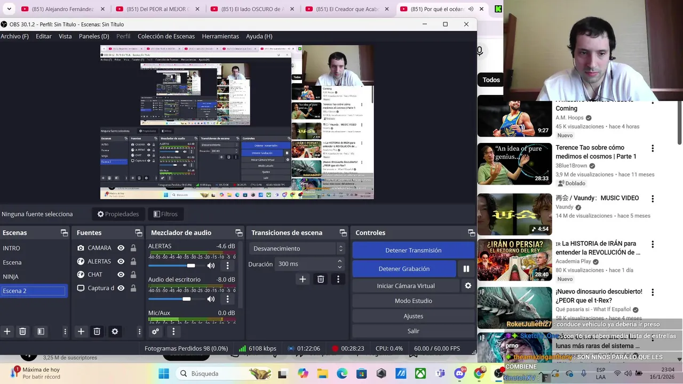Lock the ALERTAS source

[133, 261]
